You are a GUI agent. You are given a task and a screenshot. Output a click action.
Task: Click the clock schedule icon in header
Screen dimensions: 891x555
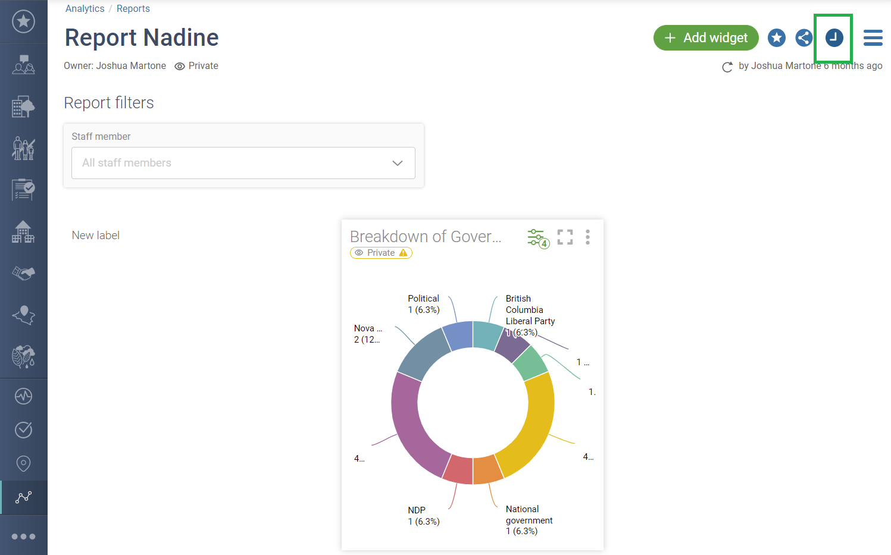pyautogui.click(x=834, y=38)
